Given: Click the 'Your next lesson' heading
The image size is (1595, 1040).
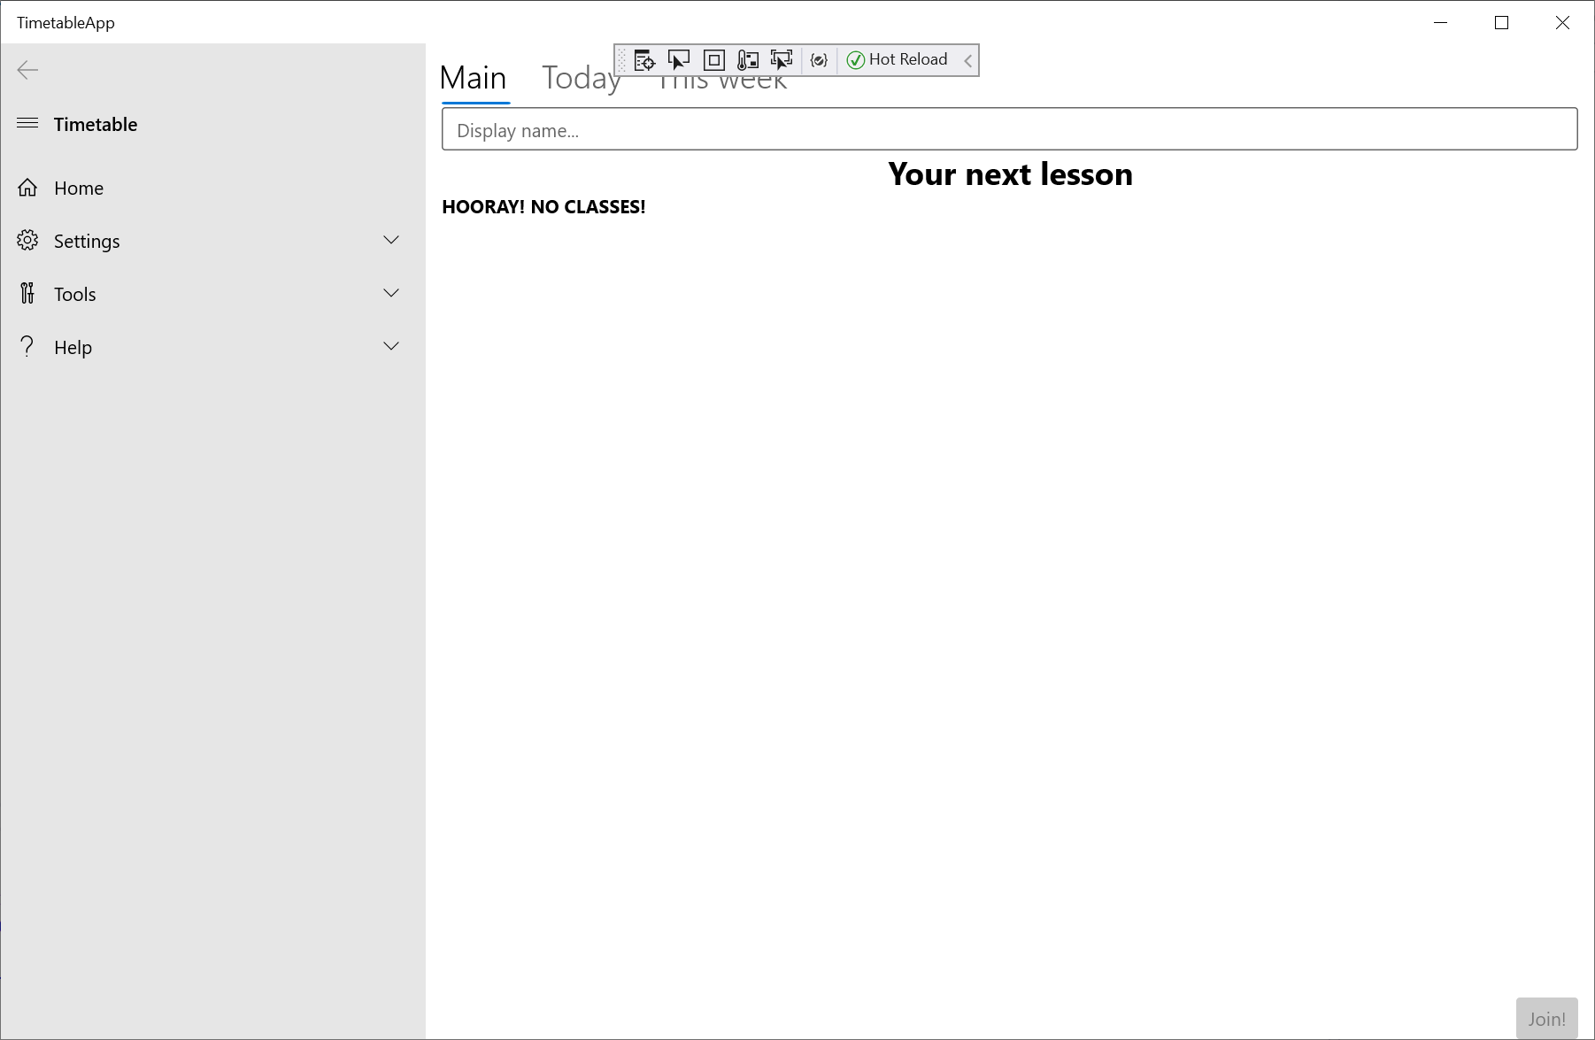Looking at the screenshot, I should (x=1010, y=174).
